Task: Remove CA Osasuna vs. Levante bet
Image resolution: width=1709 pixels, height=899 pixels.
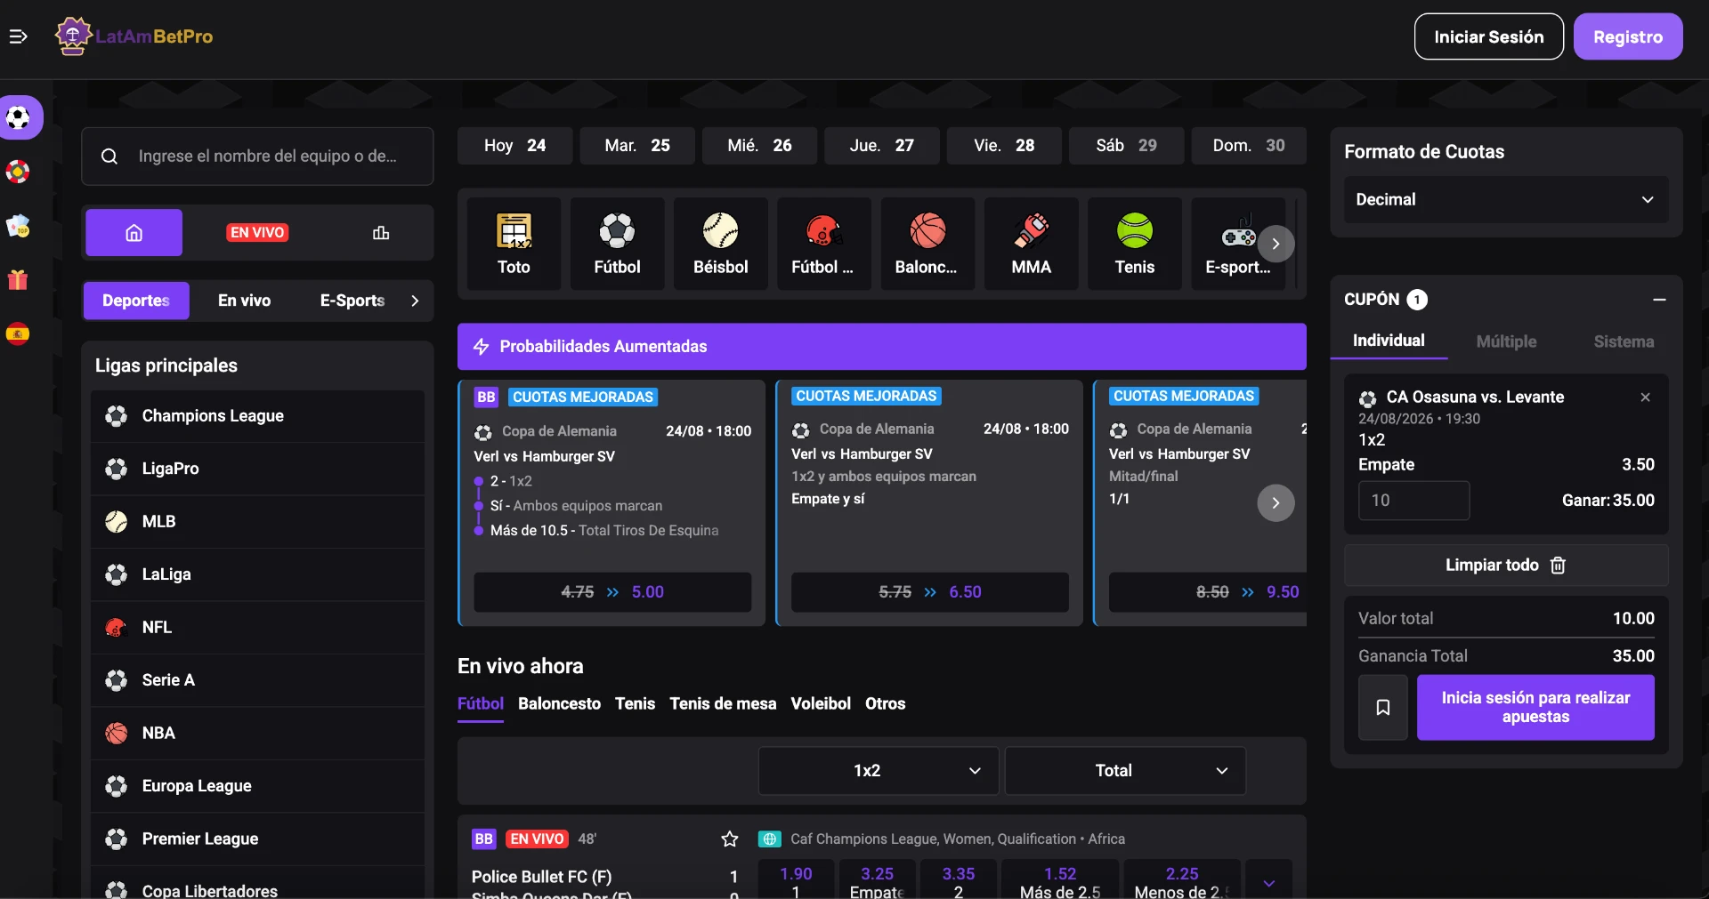Action: click(1645, 397)
